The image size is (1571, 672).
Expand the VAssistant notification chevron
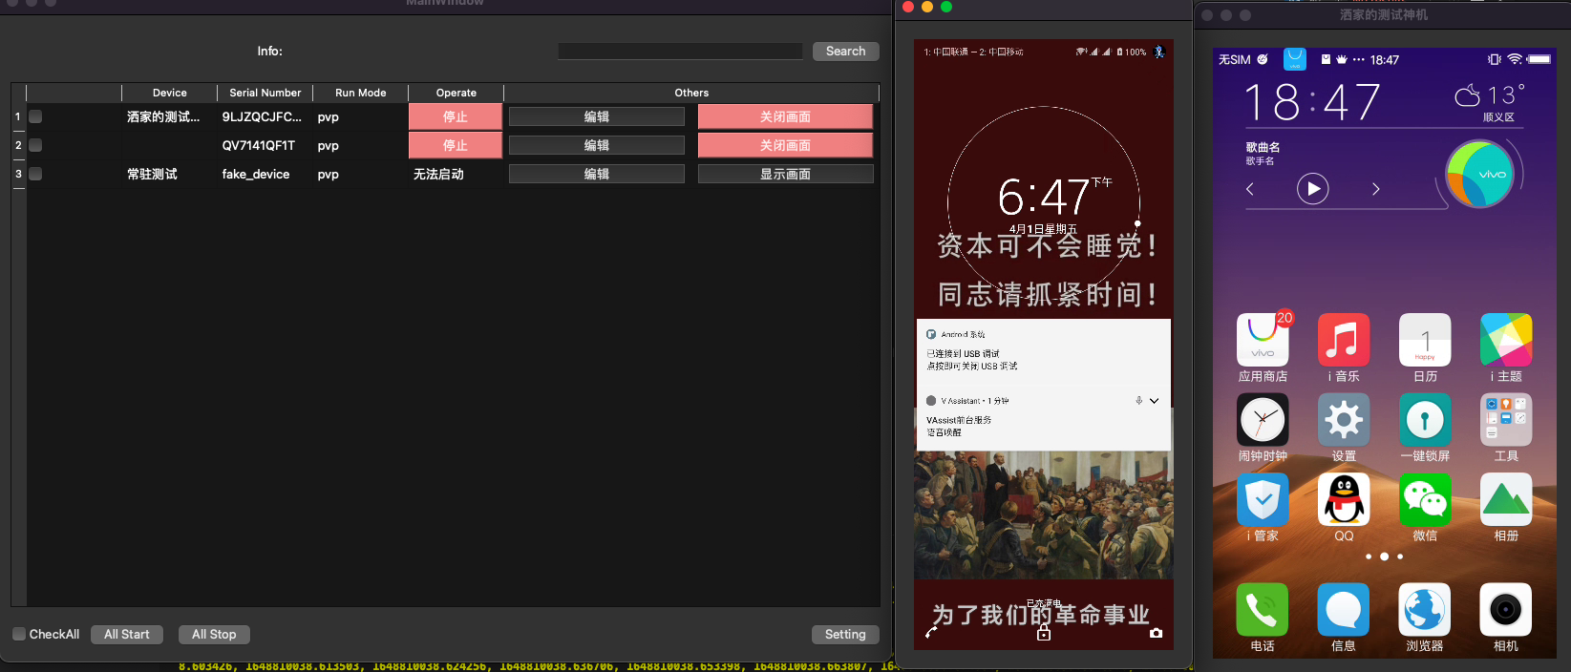pos(1154,401)
